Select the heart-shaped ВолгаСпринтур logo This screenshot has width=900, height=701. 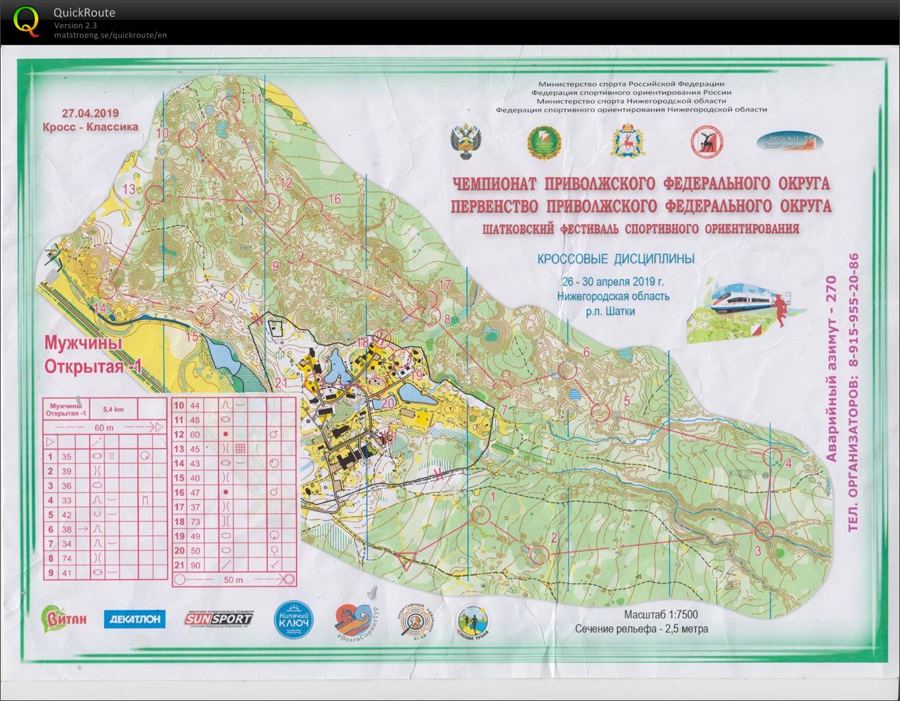tap(355, 622)
